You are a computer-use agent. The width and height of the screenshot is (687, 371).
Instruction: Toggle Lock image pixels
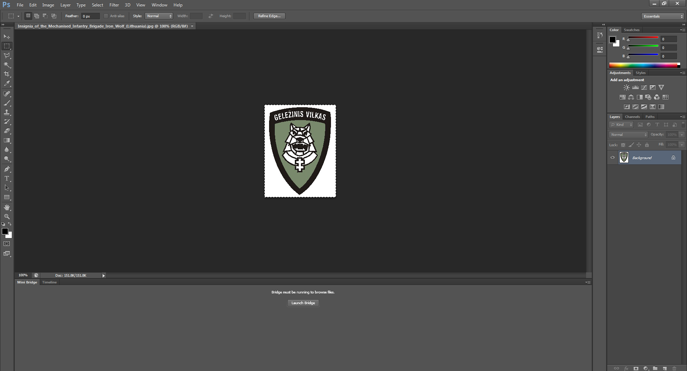[631, 145]
